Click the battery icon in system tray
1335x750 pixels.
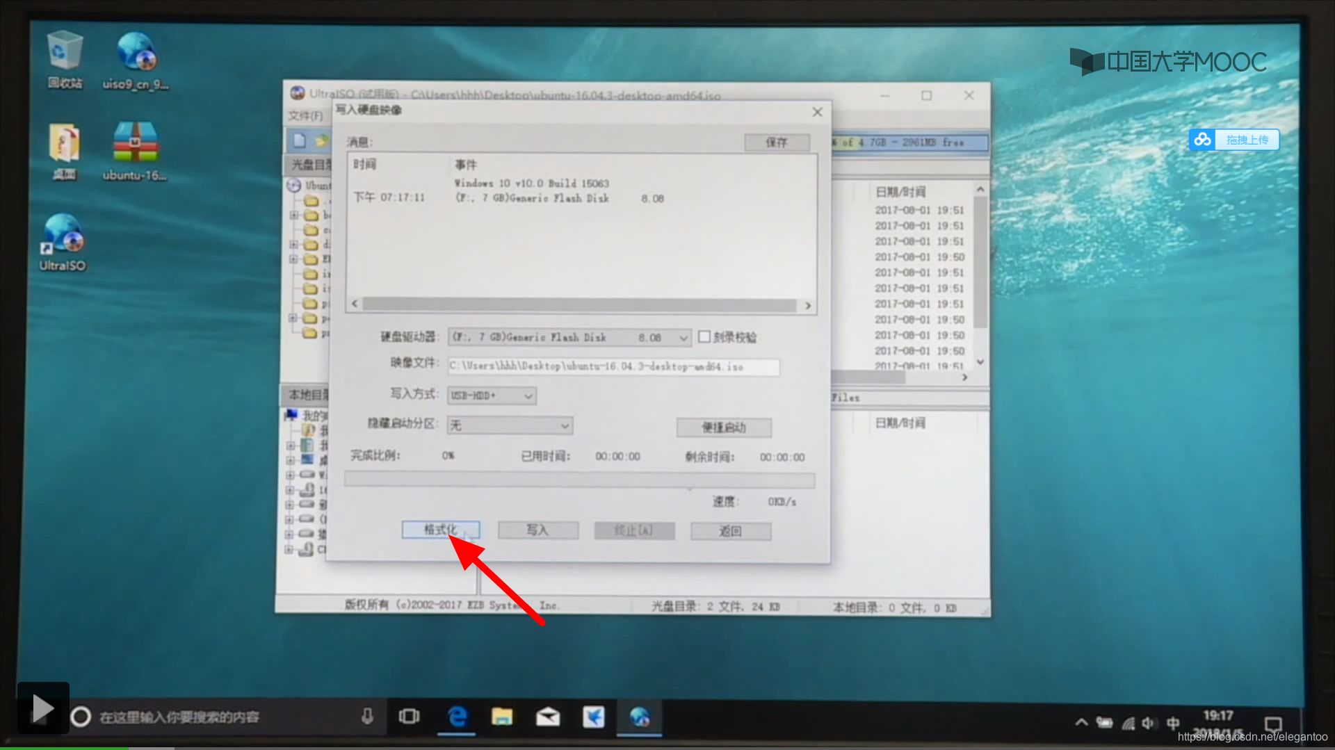point(1104,723)
